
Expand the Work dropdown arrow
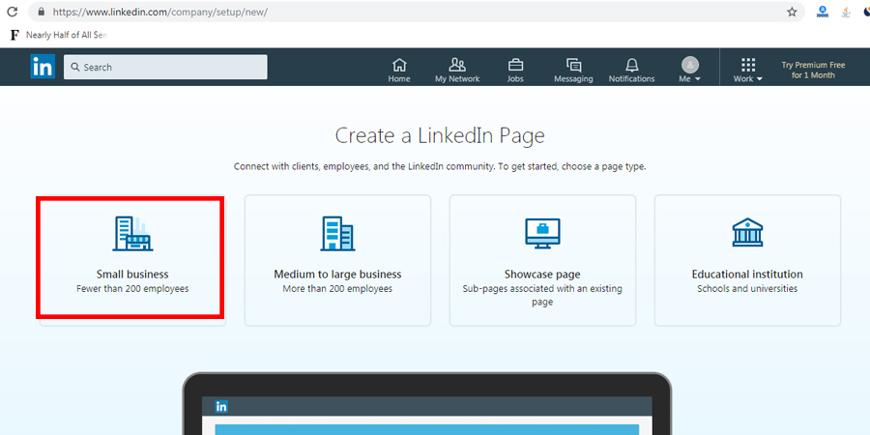pyautogui.click(x=760, y=79)
